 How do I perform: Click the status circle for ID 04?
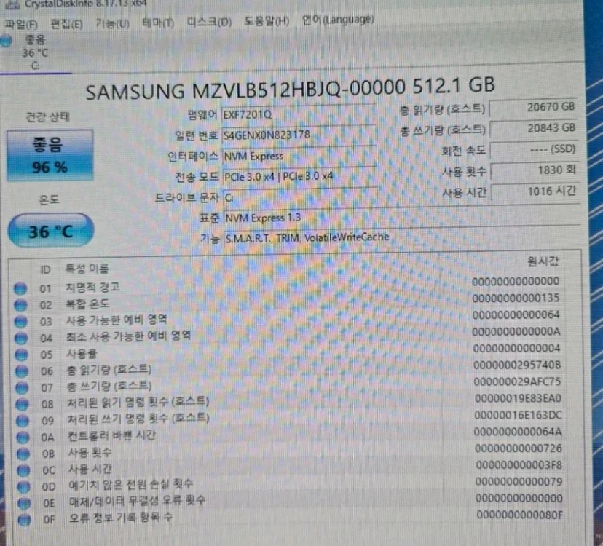coord(21,338)
